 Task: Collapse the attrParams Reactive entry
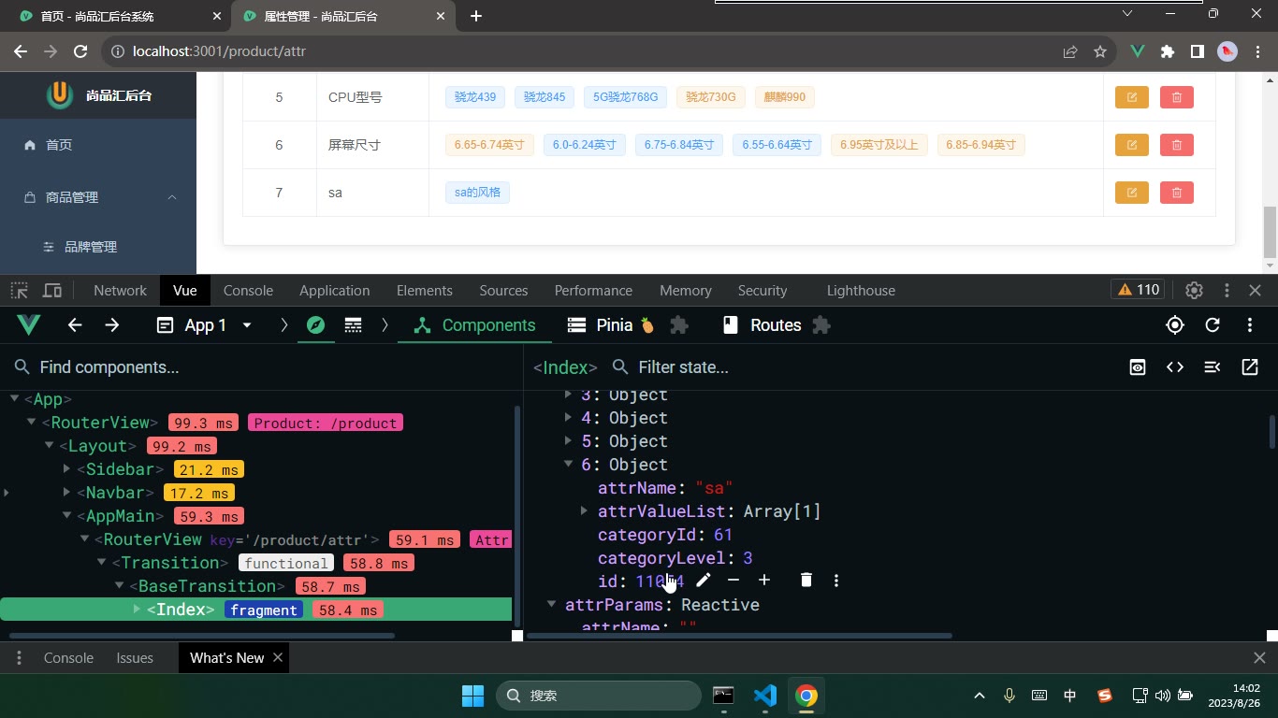coord(551,605)
